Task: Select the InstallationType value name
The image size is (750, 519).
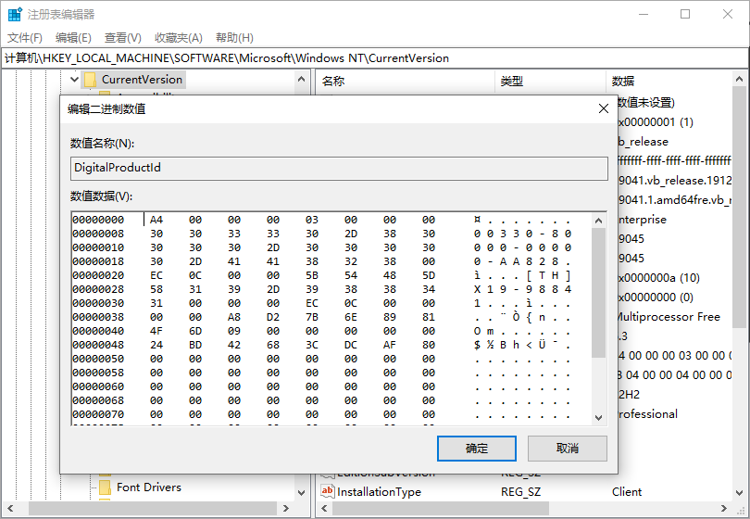Action: [x=379, y=492]
